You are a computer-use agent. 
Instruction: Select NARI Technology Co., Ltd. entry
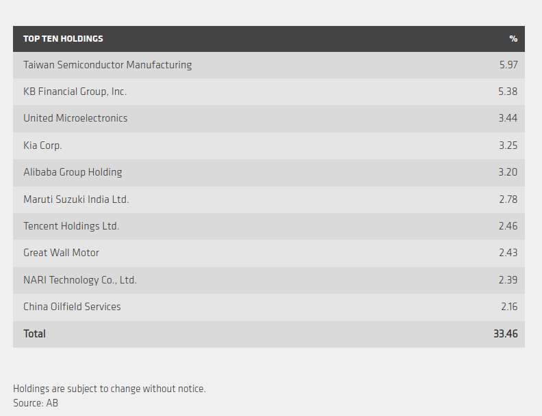[x=80, y=280]
